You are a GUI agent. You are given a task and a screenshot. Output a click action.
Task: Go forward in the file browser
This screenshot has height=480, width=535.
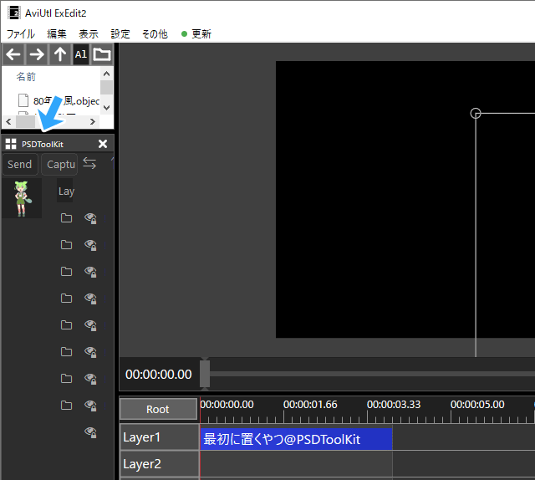pos(37,54)
